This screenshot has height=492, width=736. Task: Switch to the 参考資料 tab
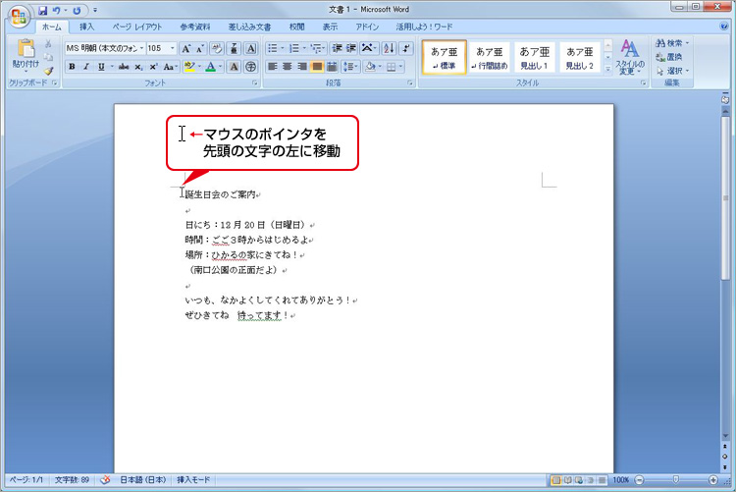(x=195, y=27)
